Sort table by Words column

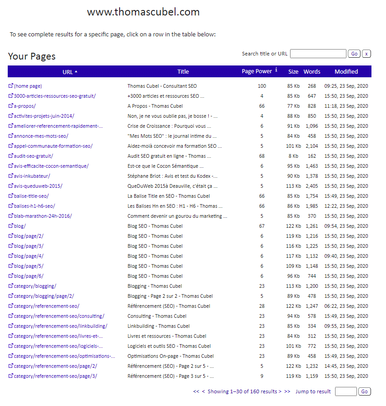click(312, 72)
